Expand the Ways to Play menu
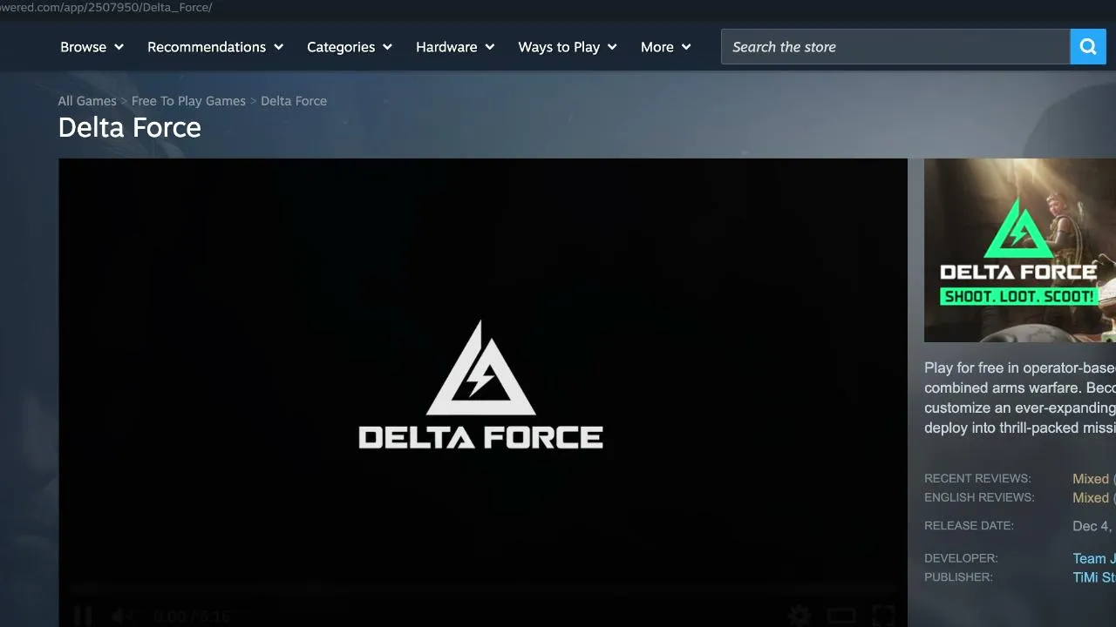This screenshot has height=627, width=1116. tap(568, 47)
